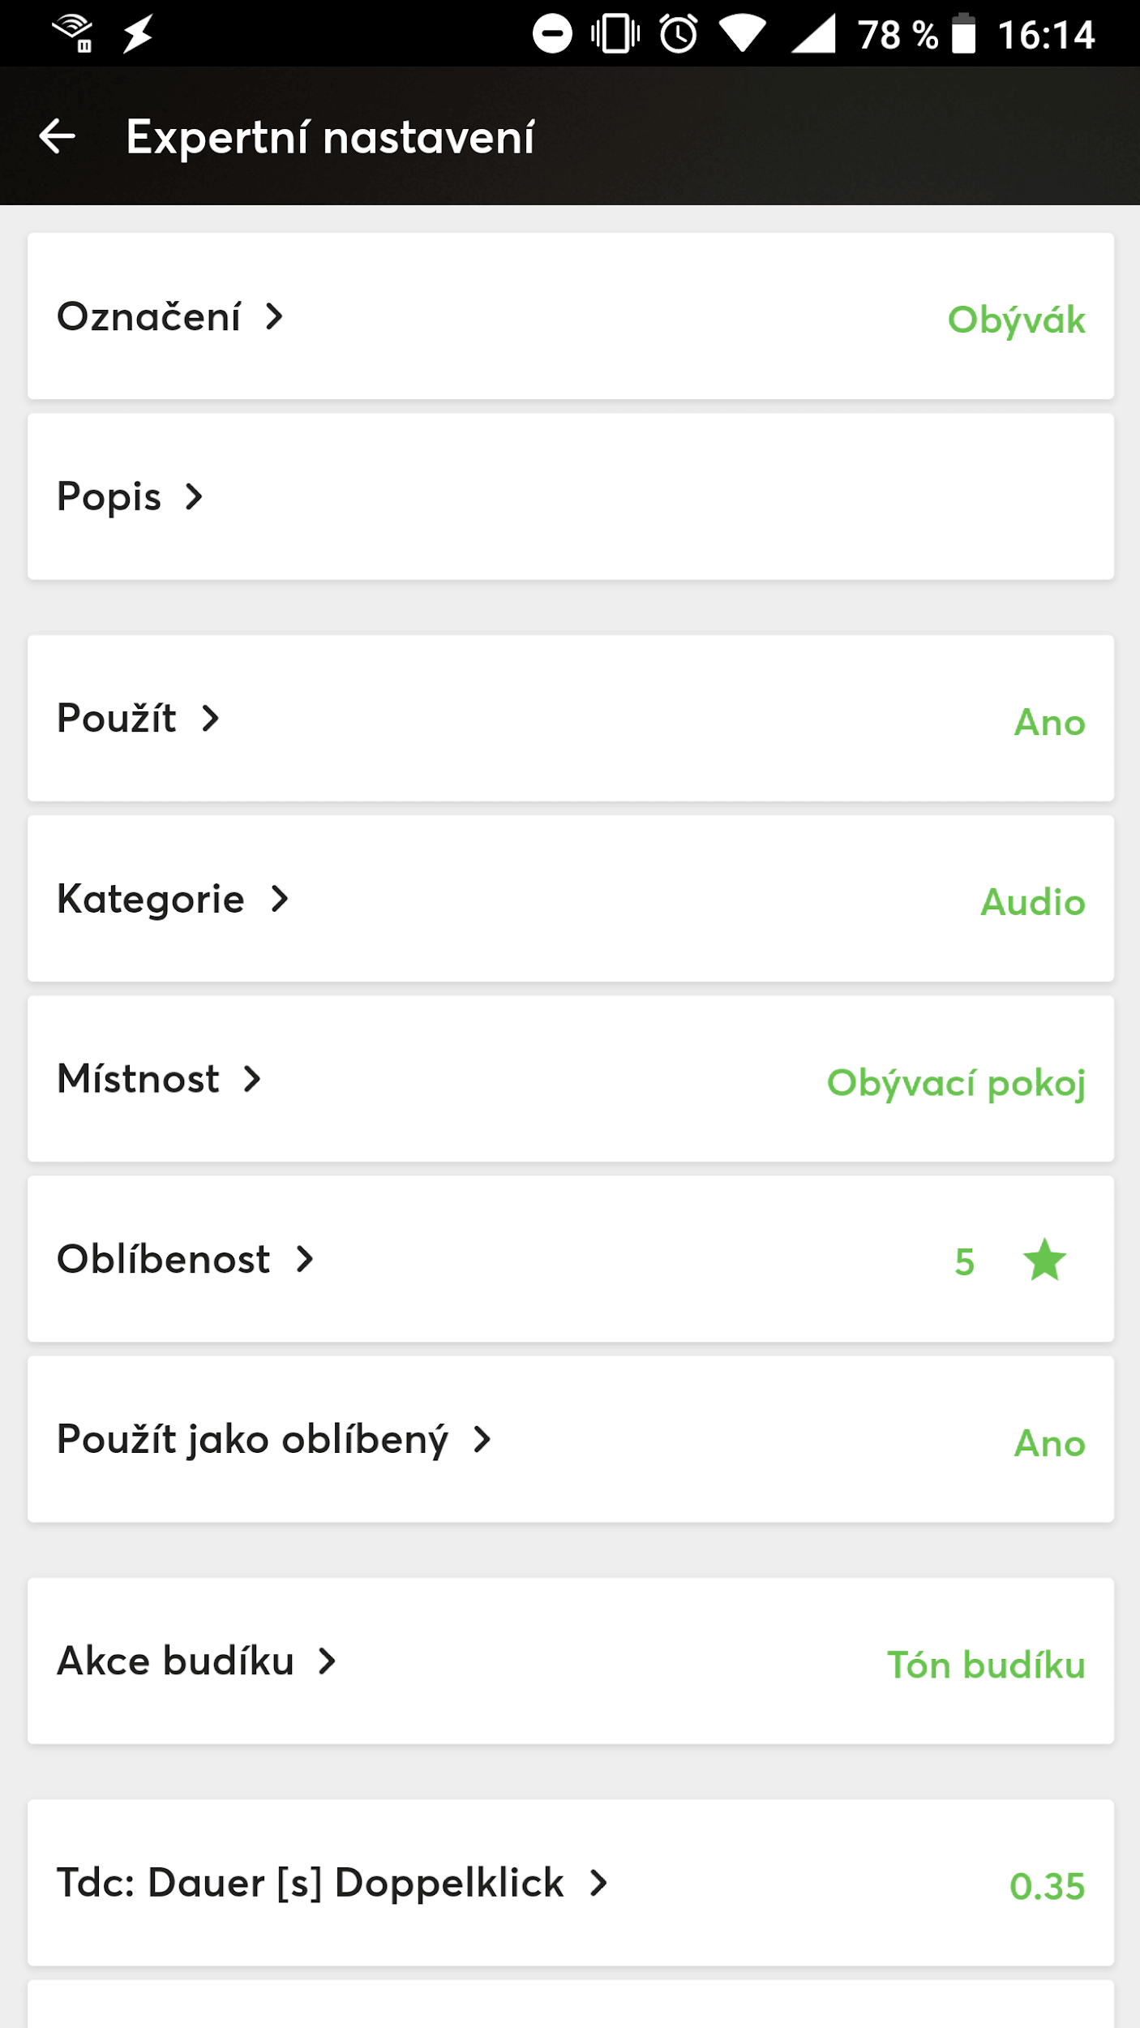Tap the green favorite star icon
Screen dimensions: 1140x2028
tap(1044, 1260)
